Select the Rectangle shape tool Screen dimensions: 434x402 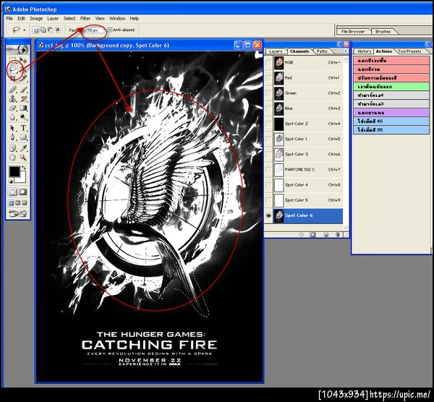tap(23, 137)
